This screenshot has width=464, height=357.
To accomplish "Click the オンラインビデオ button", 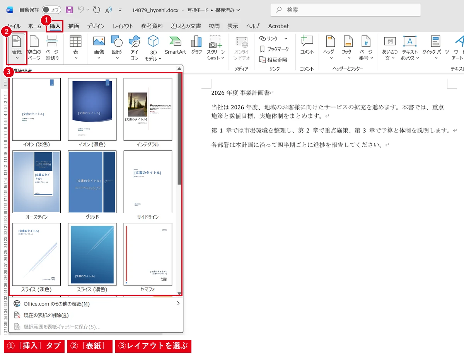I will click(242, 48).
